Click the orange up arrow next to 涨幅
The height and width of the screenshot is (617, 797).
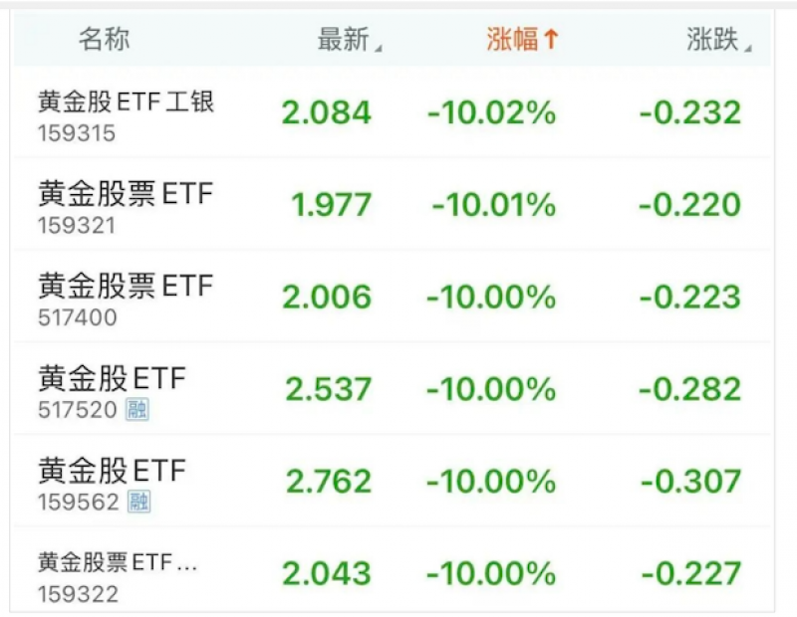click(x=551, y=40)
